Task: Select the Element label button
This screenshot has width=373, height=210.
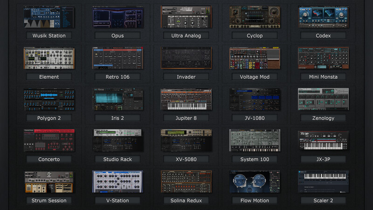Action: click(x=49, y=77)
